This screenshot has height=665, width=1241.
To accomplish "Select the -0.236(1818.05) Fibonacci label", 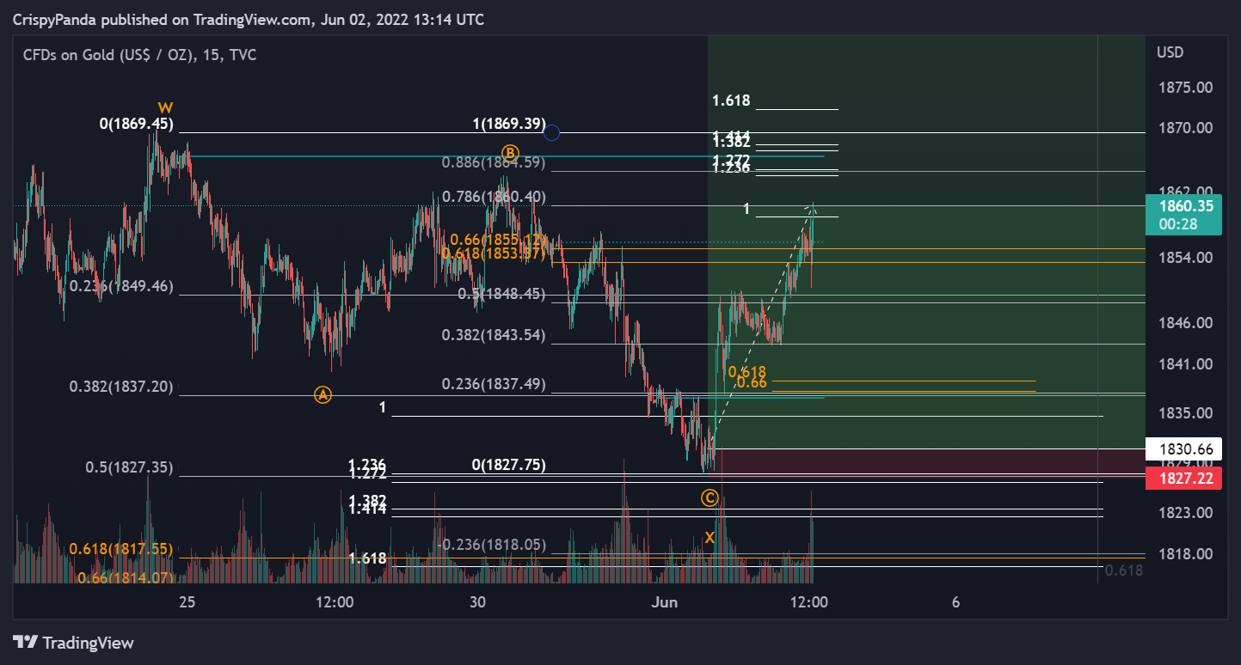I will click(491, 544).
